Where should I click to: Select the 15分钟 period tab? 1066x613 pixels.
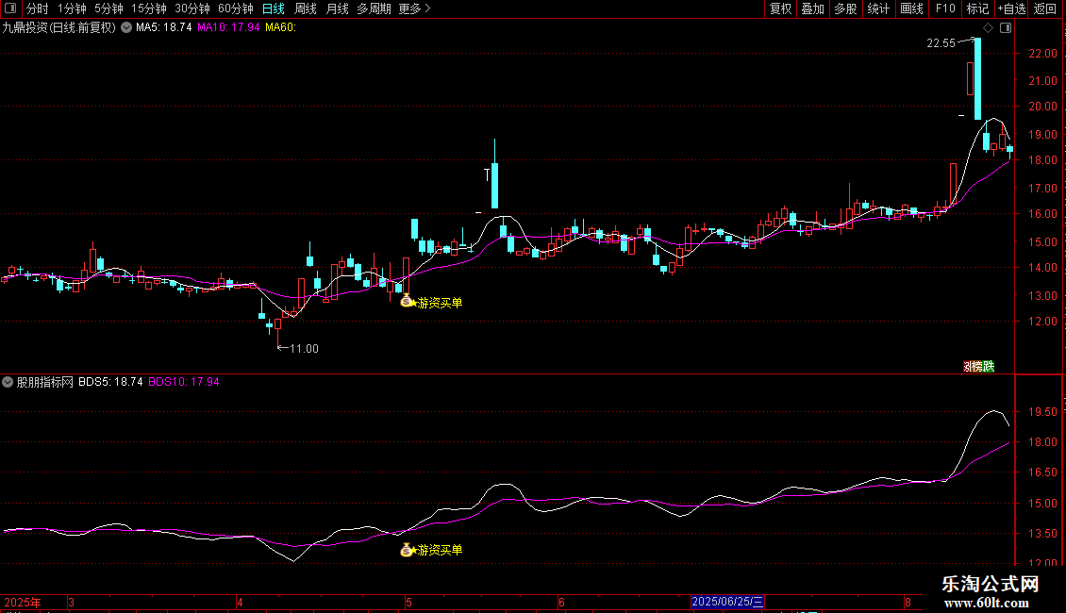click(x=149, y=8)
